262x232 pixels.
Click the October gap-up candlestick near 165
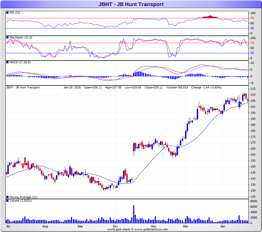134,147
